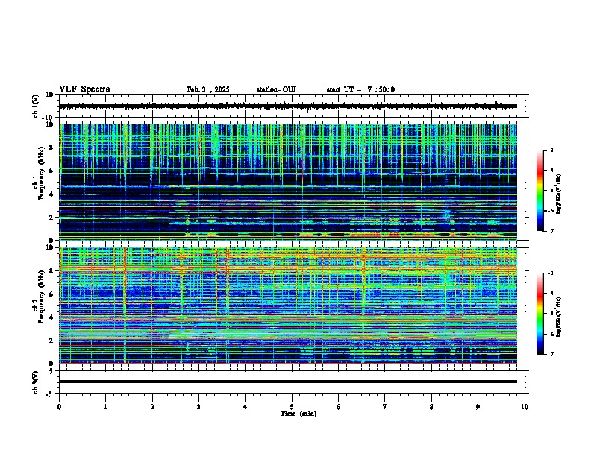This screenshot has width=591, height=456.
Task: Click the date label "Feb. 3, 2025"
Action: 208,89
